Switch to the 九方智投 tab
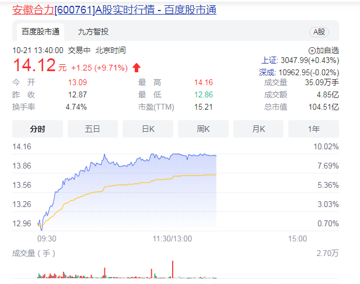Image resolution: width=360 pixels, height=284 pixels. 93,32
